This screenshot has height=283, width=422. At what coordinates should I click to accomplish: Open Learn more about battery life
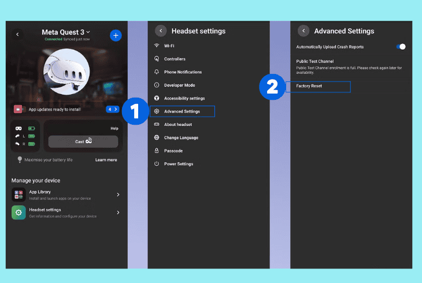click(106, 160)
